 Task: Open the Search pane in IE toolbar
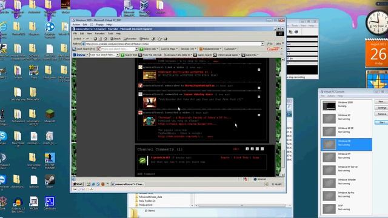point(115,39)
